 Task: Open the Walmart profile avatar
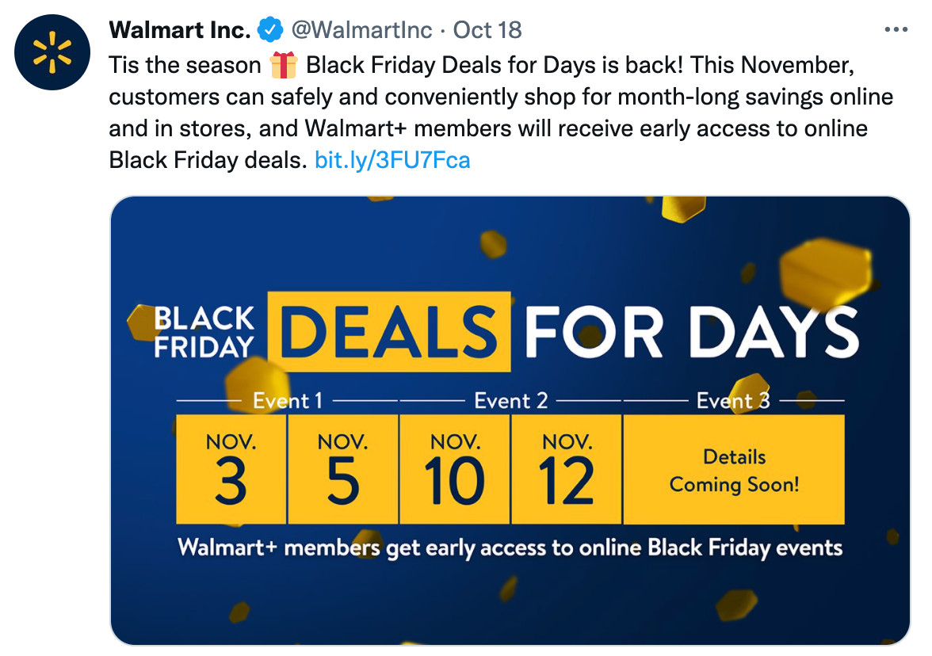pos(52,52)
